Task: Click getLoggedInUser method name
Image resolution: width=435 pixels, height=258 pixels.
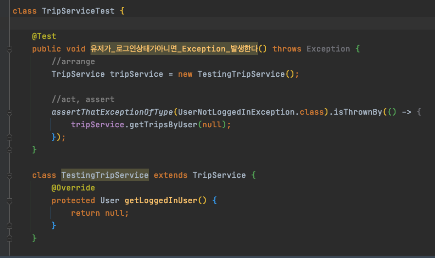Action: pyautogui.click(x=161, y=200)
